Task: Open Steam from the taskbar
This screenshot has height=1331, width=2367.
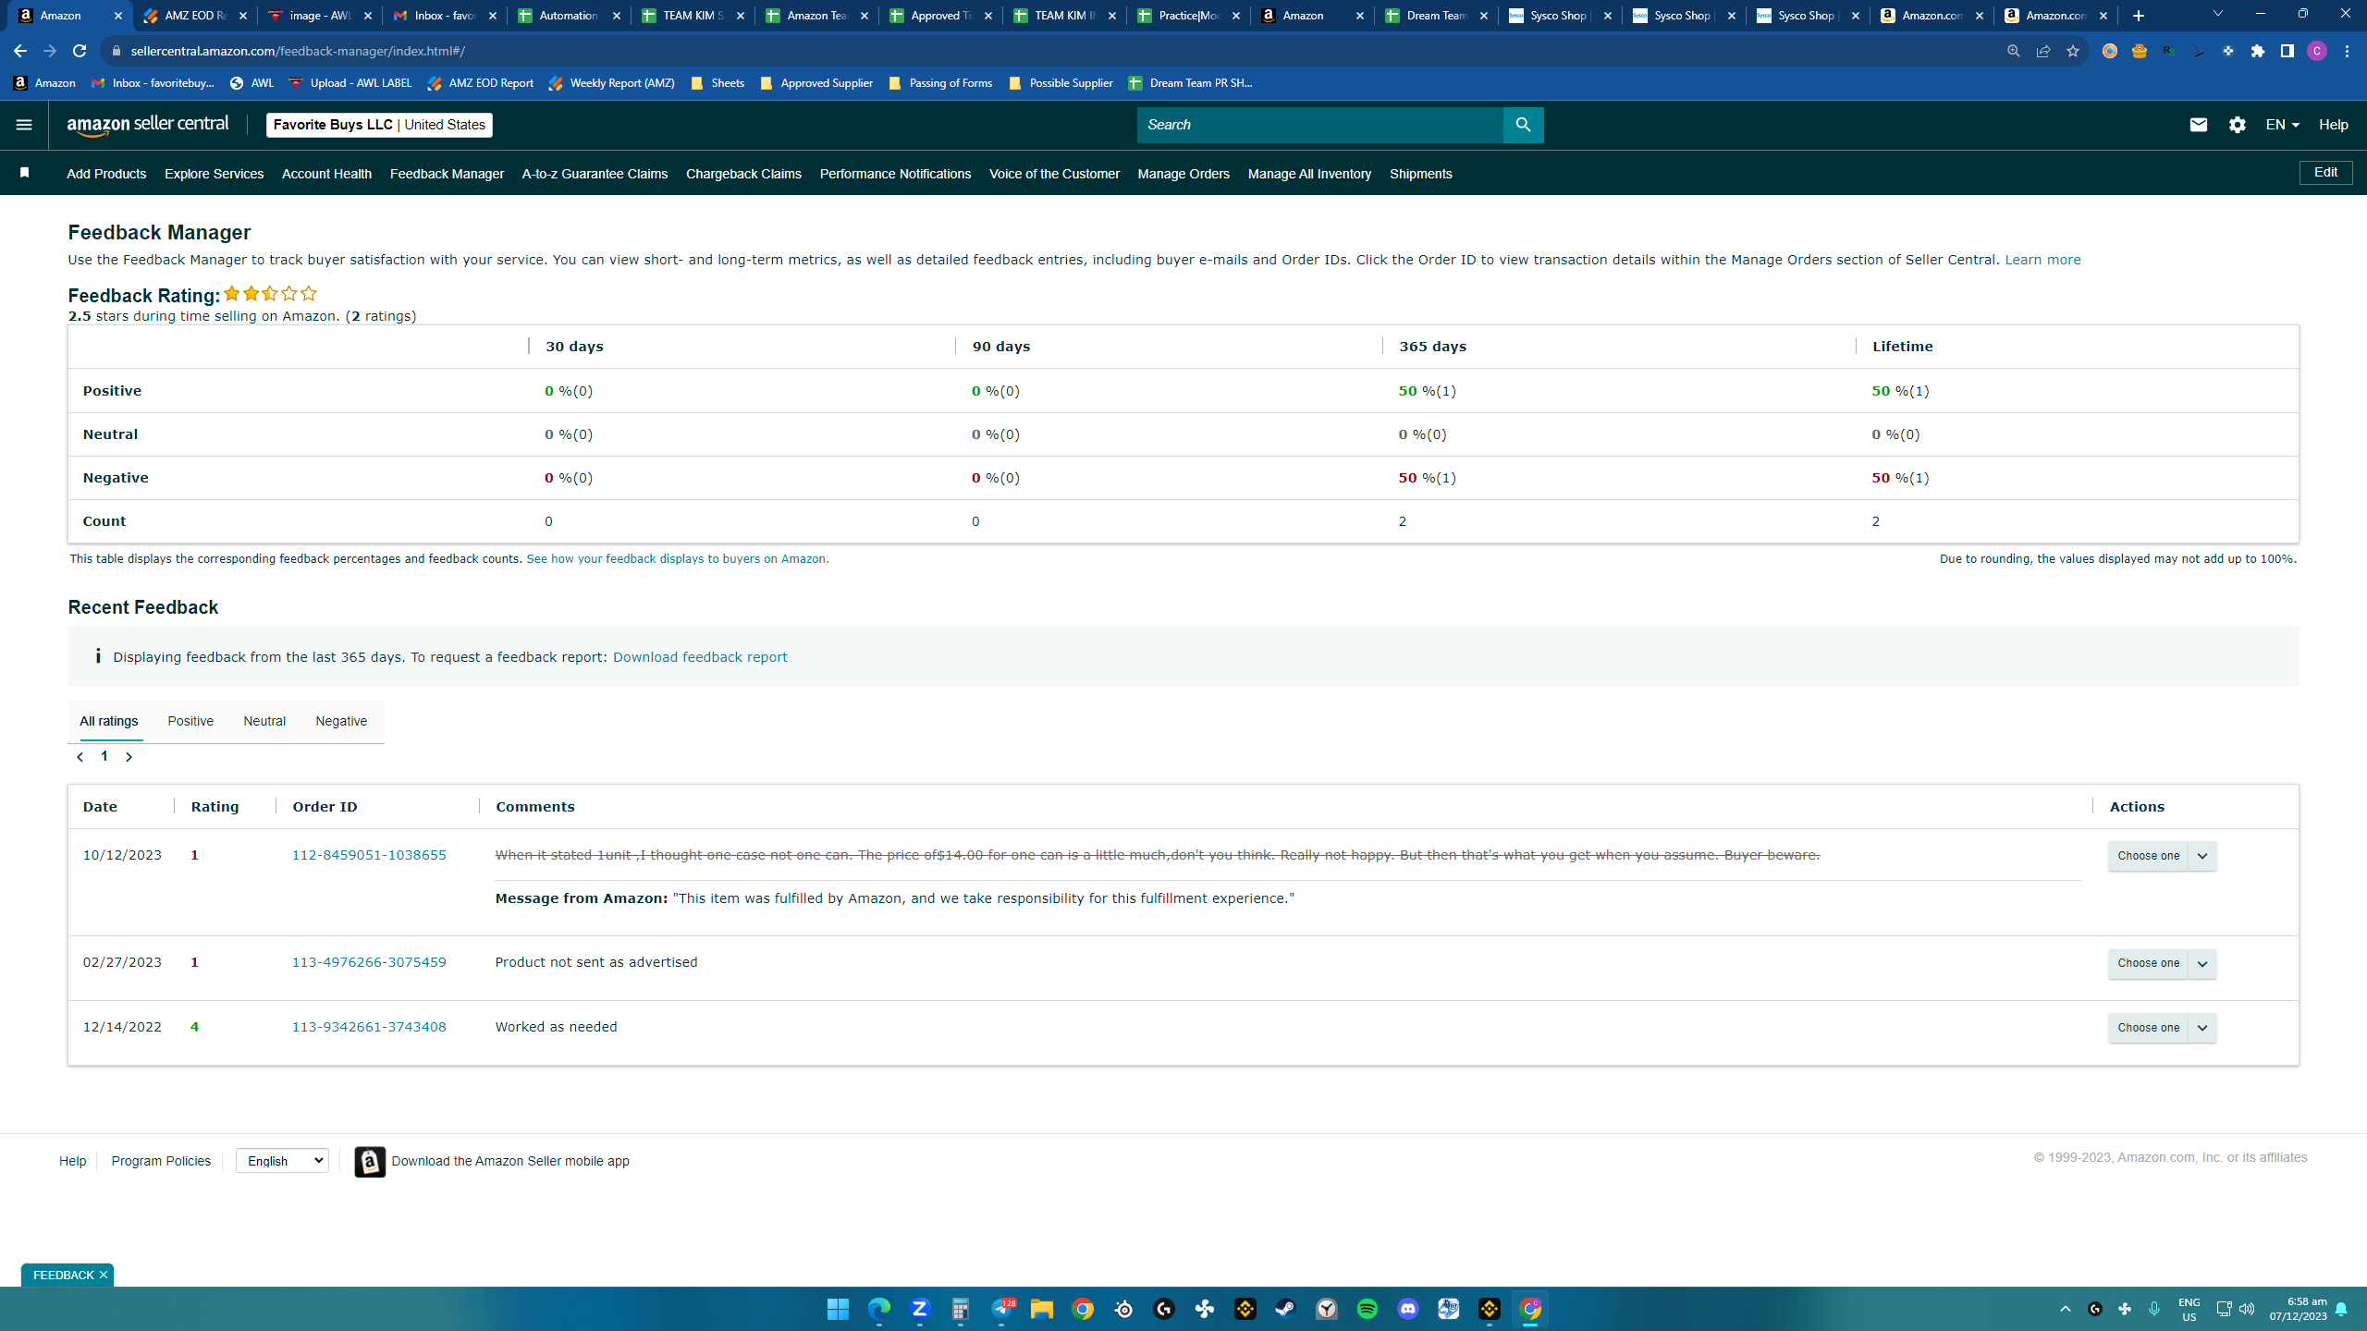Action: click(1285, 1309)
